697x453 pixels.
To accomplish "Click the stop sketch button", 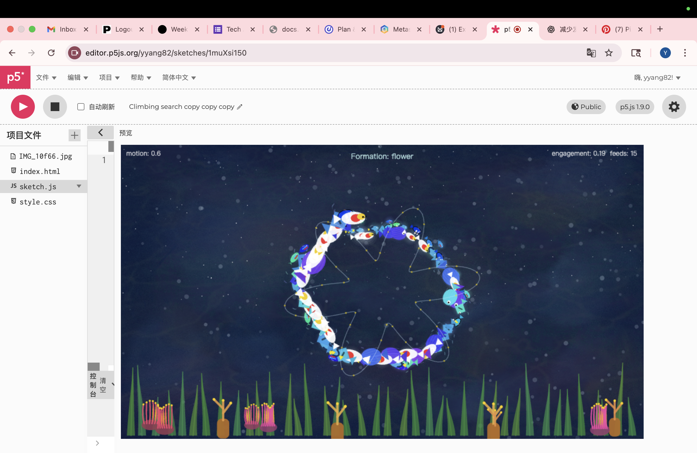I will click(x=55, y=107).
